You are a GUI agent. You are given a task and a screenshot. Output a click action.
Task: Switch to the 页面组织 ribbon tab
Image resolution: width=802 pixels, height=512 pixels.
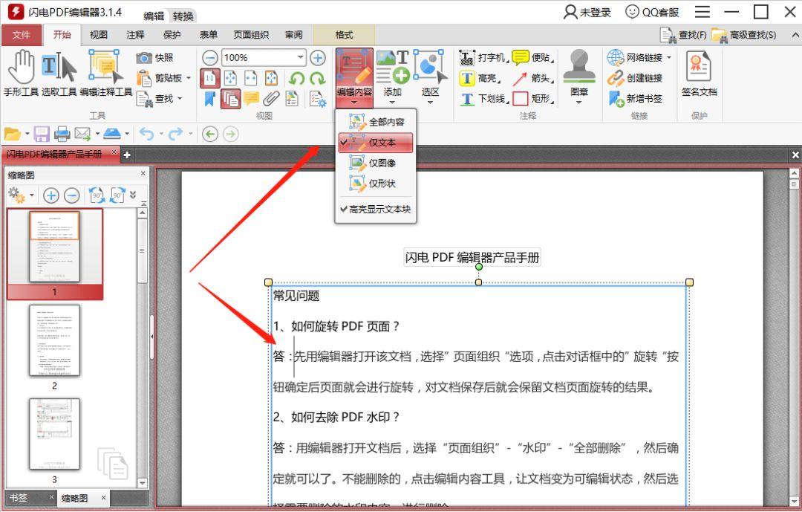(x=251, y=35)
